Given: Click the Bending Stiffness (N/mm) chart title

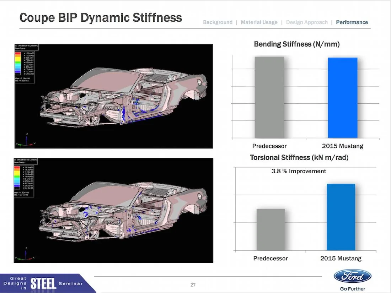Looking at the screenshot, I should click(297, 44).
